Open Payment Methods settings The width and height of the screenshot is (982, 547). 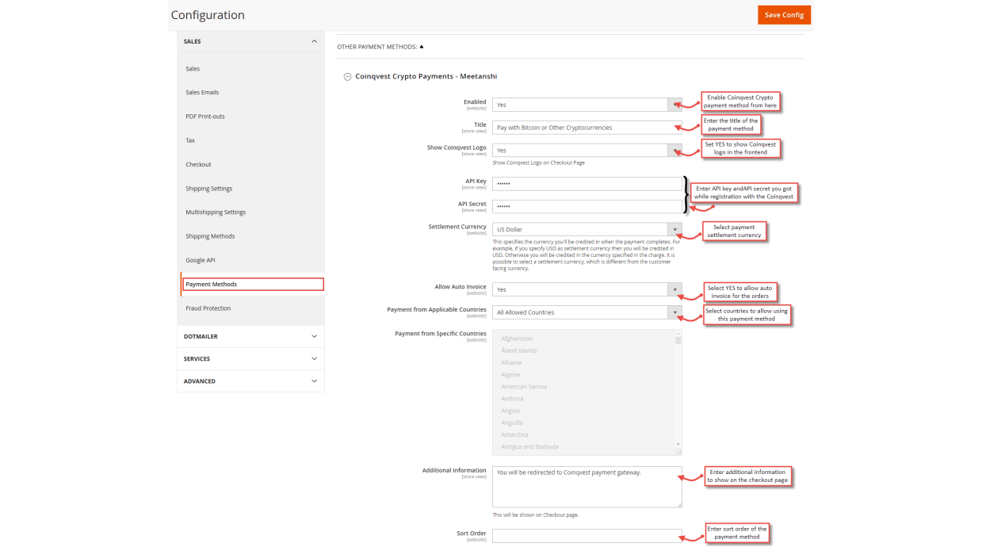(x=210, y=284)
